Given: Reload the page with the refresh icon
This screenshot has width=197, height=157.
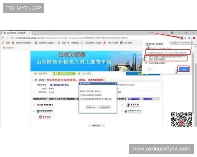Looking at the screenshot, I should coord(11,38).
